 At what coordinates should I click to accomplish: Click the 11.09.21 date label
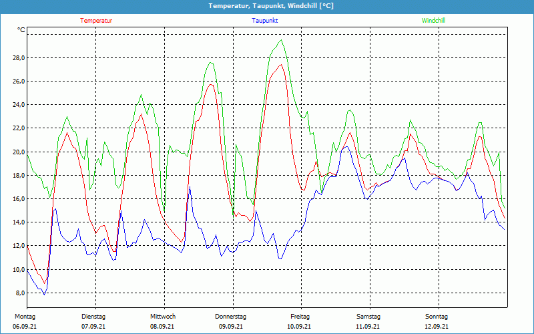pyautogui.click(x=368, y=327)
